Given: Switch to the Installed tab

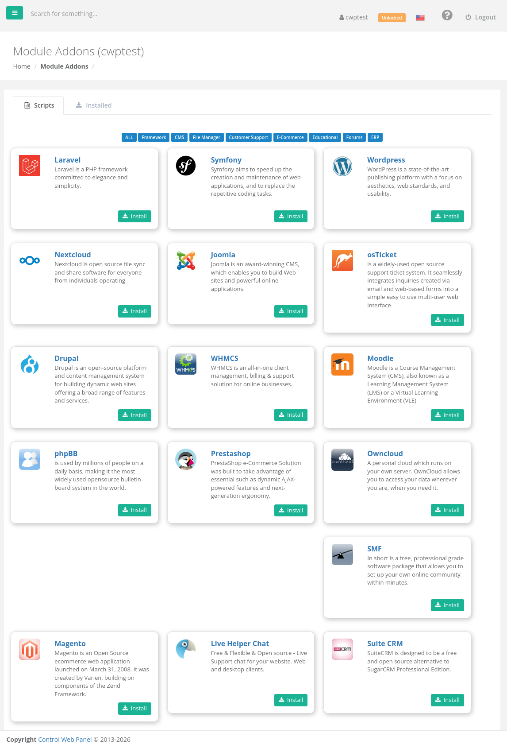Looking at the screenshot, I should pos(93,105).
